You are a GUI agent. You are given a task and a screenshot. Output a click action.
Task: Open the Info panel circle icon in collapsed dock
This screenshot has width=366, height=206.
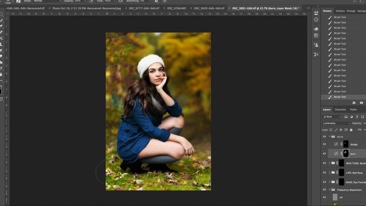[316, 20]
